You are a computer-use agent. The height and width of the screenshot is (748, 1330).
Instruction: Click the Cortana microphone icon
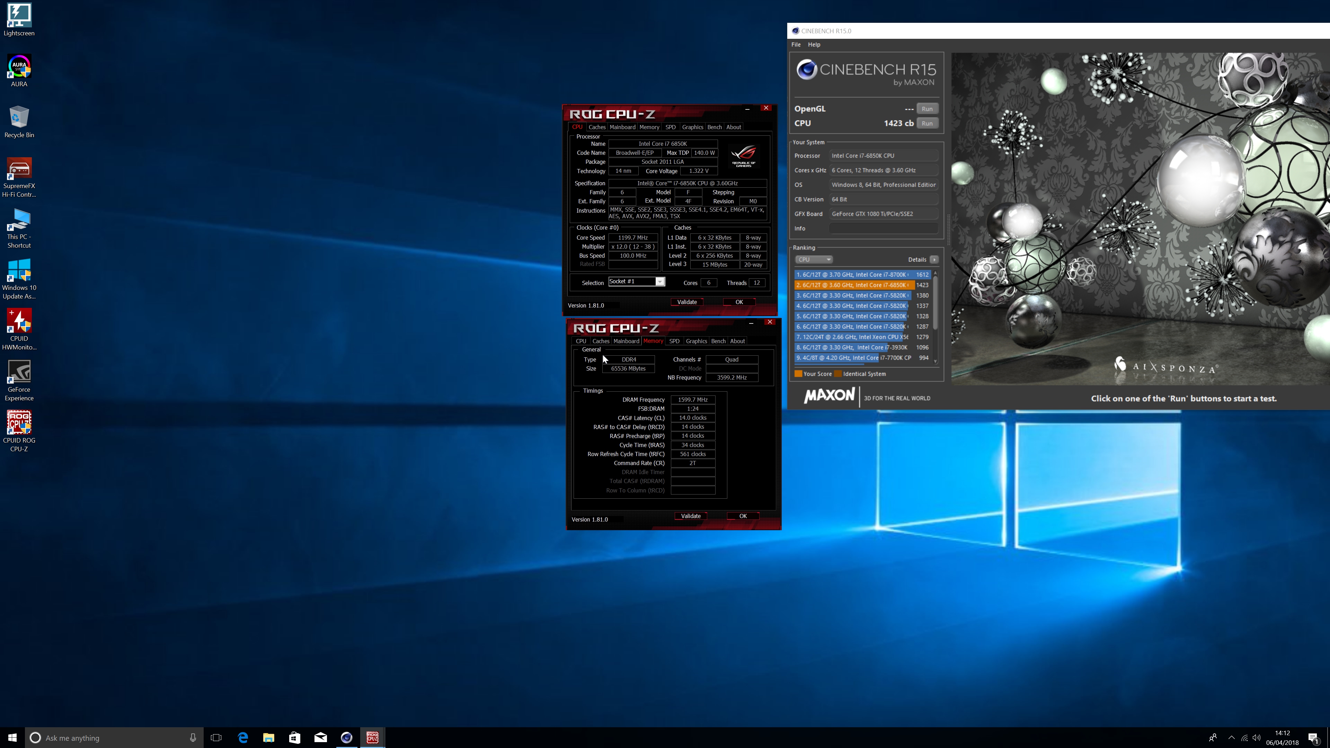pos(193,738)
